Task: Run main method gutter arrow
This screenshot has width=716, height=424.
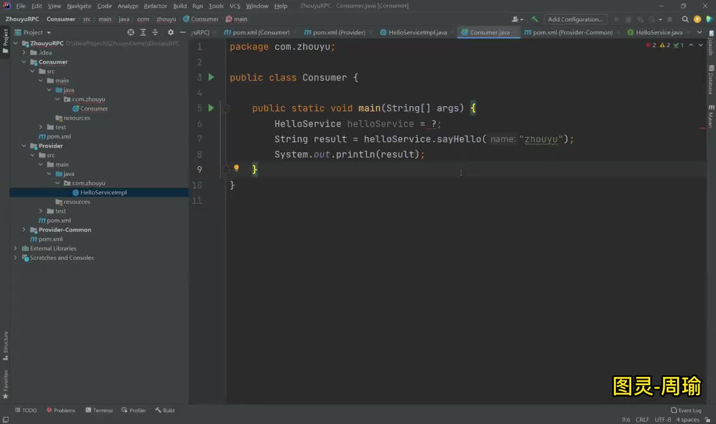Action: tap(211, 108)
